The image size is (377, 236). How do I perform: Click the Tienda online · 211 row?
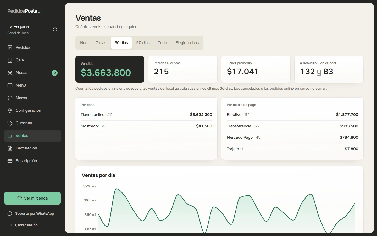pos(146,115)
